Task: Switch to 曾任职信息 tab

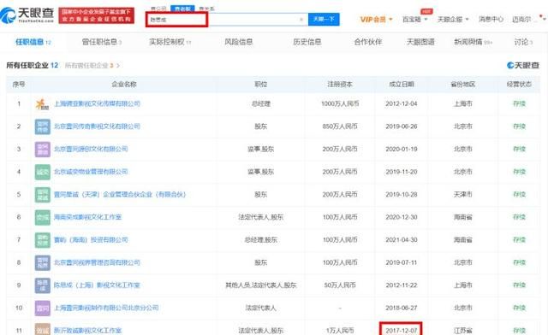Action: tap(101, 42)
